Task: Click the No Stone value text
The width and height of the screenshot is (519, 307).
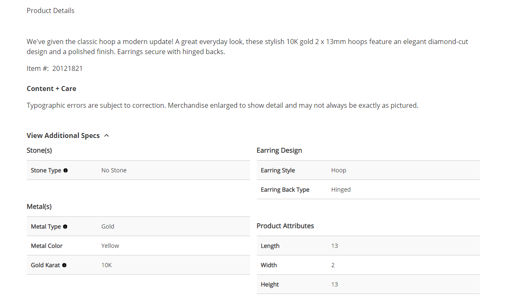Action: [114, 170]
